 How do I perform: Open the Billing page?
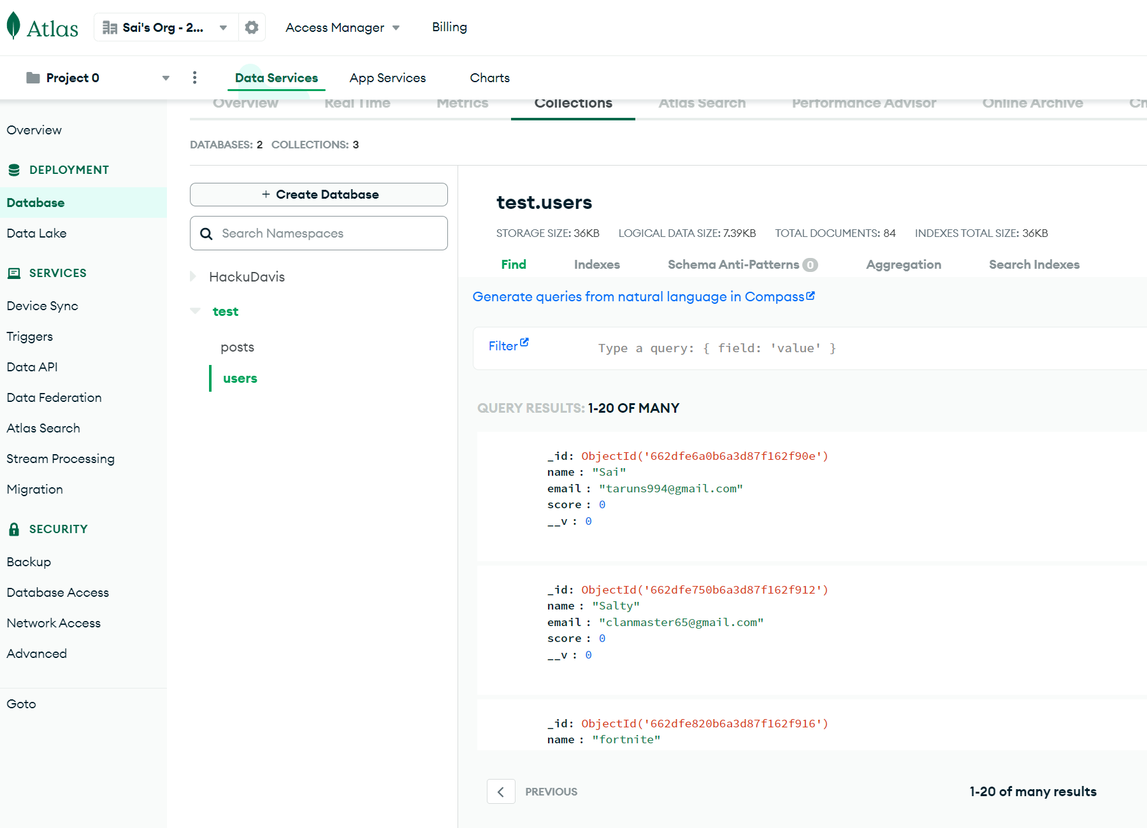coord(449,27)
